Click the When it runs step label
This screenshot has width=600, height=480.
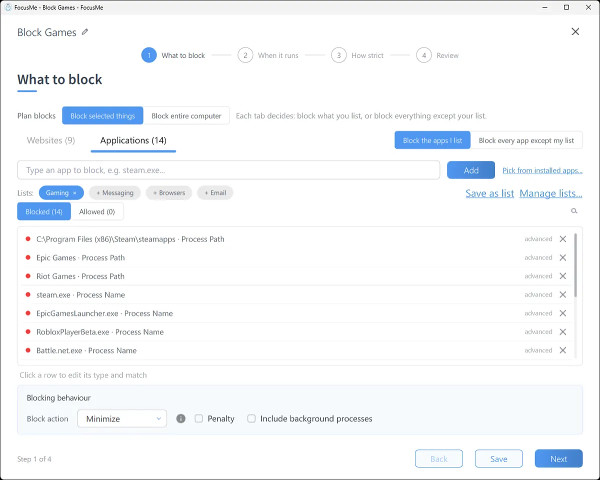278,55
